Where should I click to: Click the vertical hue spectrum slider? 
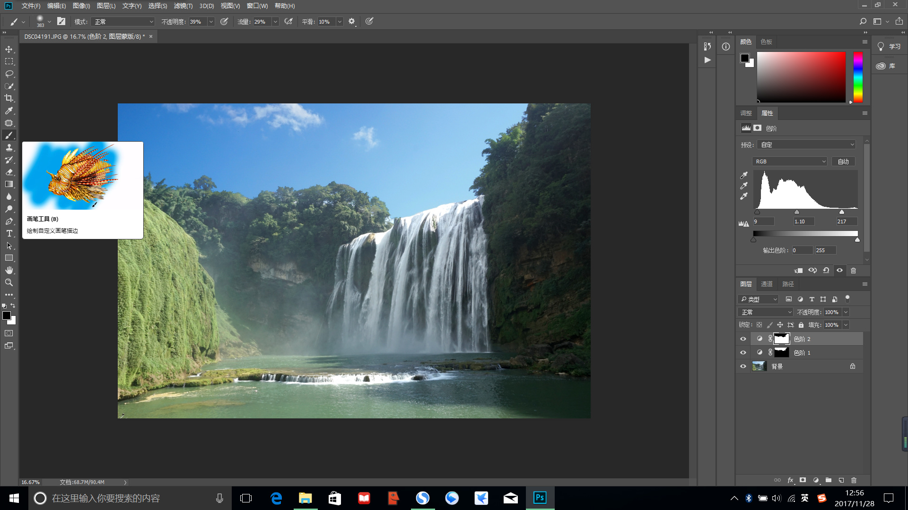[858, 77]
